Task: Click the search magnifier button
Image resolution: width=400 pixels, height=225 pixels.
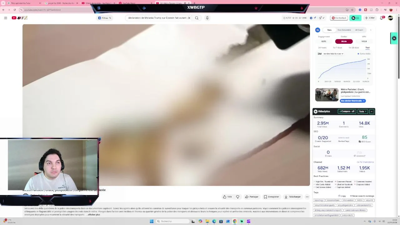Action: pyautogui.click(x=197, y=18)
